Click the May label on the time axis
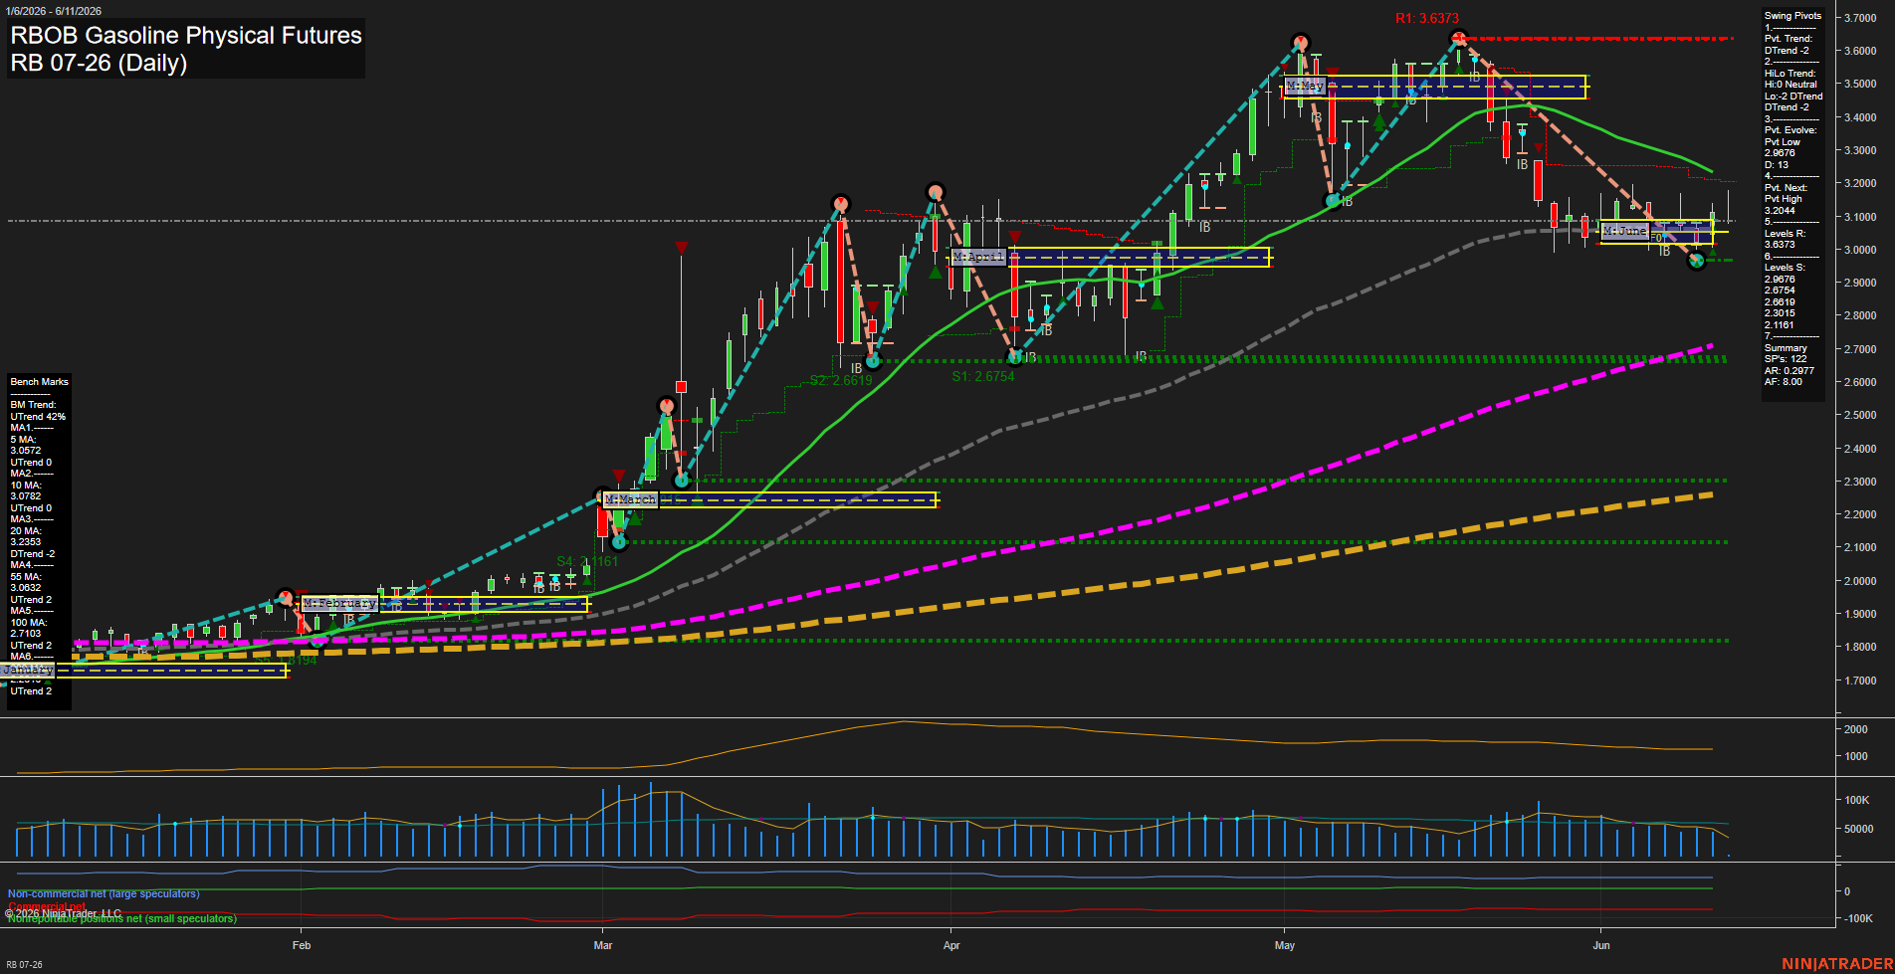 (1285, 945)
